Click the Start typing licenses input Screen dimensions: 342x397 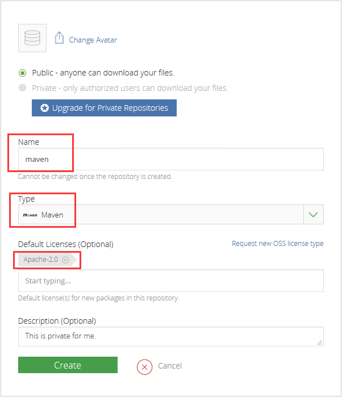point(170,281)
